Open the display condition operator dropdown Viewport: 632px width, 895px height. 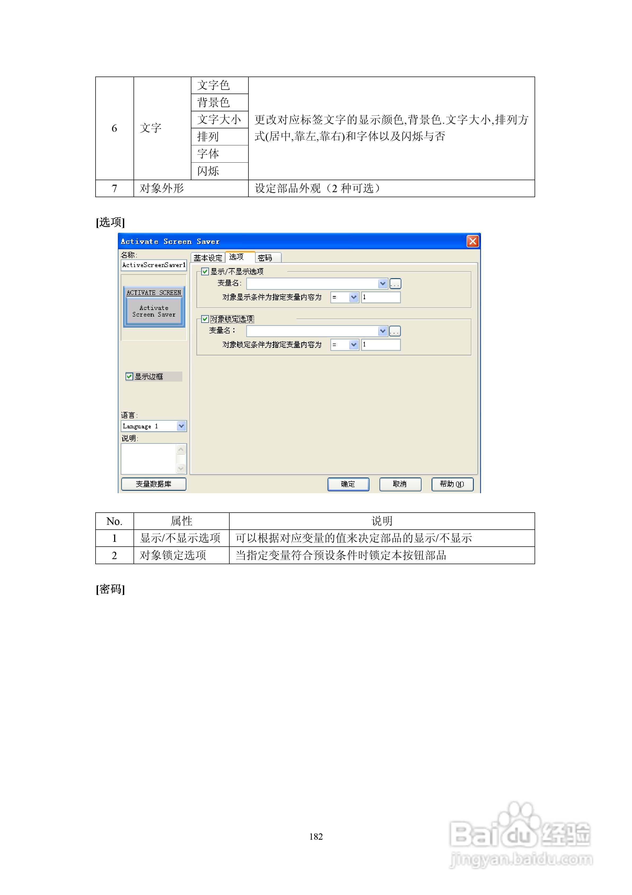[x=354, y=297]
